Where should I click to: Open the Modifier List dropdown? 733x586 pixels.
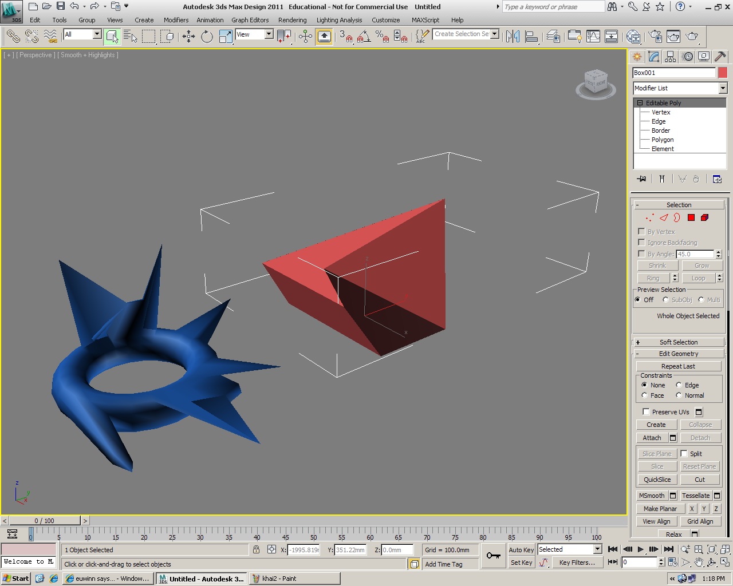pyautogui.click(x=723, y=88)
